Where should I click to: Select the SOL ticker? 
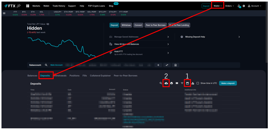click(x=41, y=13)
